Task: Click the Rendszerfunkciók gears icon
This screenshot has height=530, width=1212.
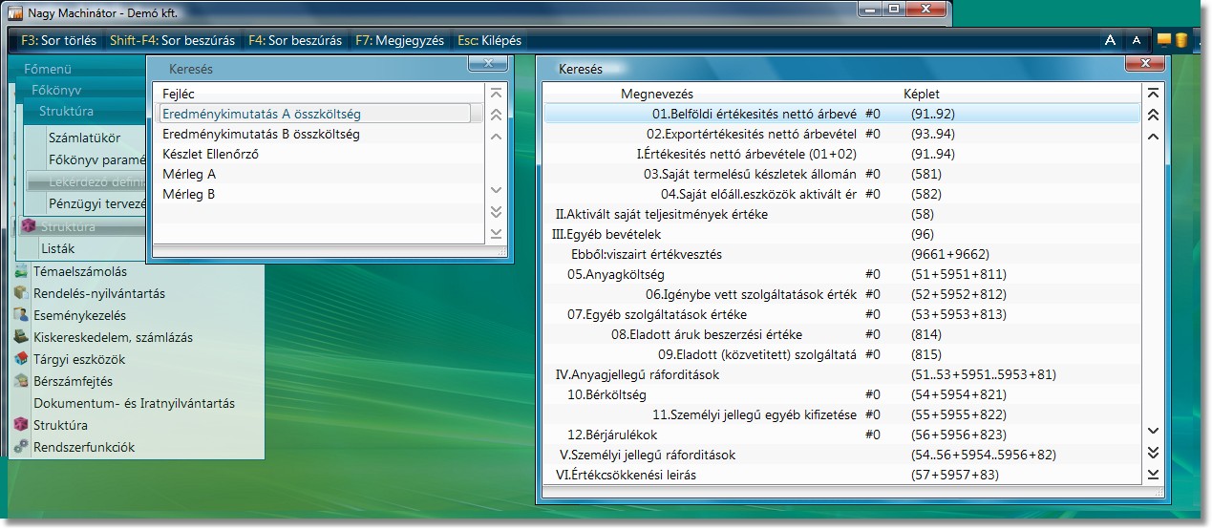Action: click(22, 447)
